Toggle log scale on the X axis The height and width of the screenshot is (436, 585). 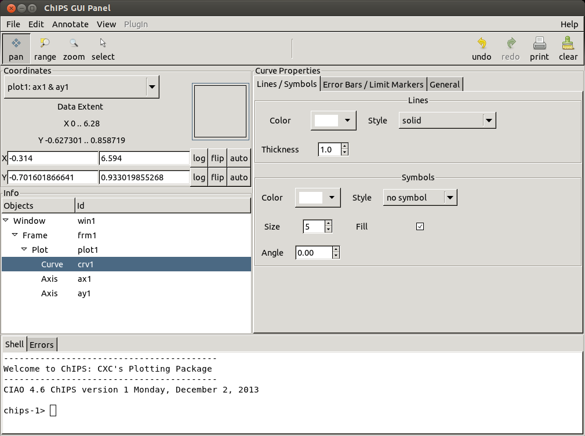[198, 158]
